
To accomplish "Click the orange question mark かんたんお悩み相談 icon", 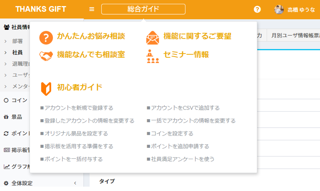I will [46, 37].
